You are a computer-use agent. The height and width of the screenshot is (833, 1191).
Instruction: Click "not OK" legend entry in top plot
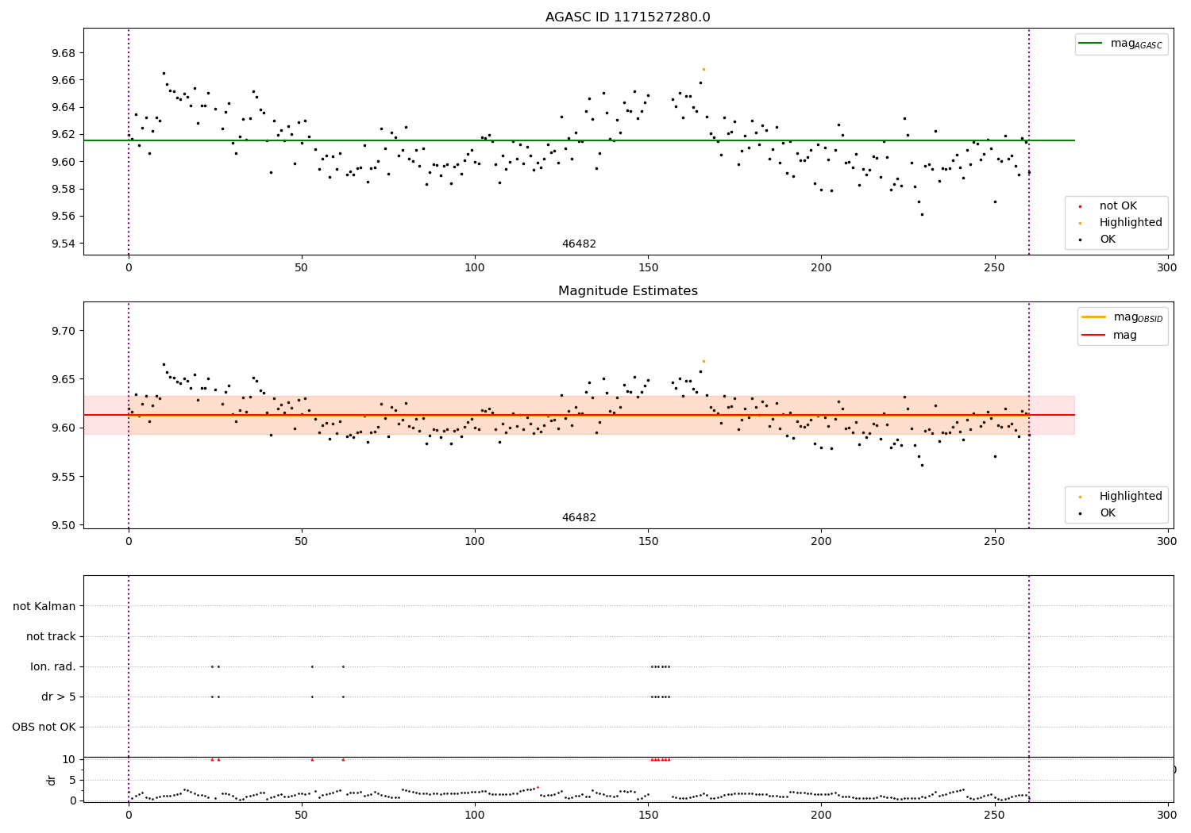point(1118,206)
